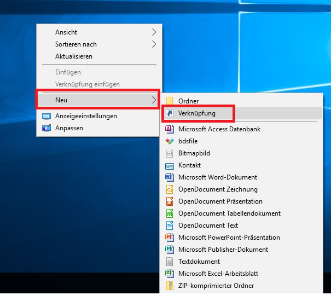Click the Ordner folder icon

(170, 101)
